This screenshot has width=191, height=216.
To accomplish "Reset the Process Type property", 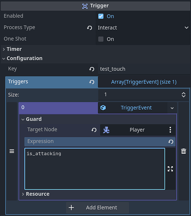I will [90, 28].
